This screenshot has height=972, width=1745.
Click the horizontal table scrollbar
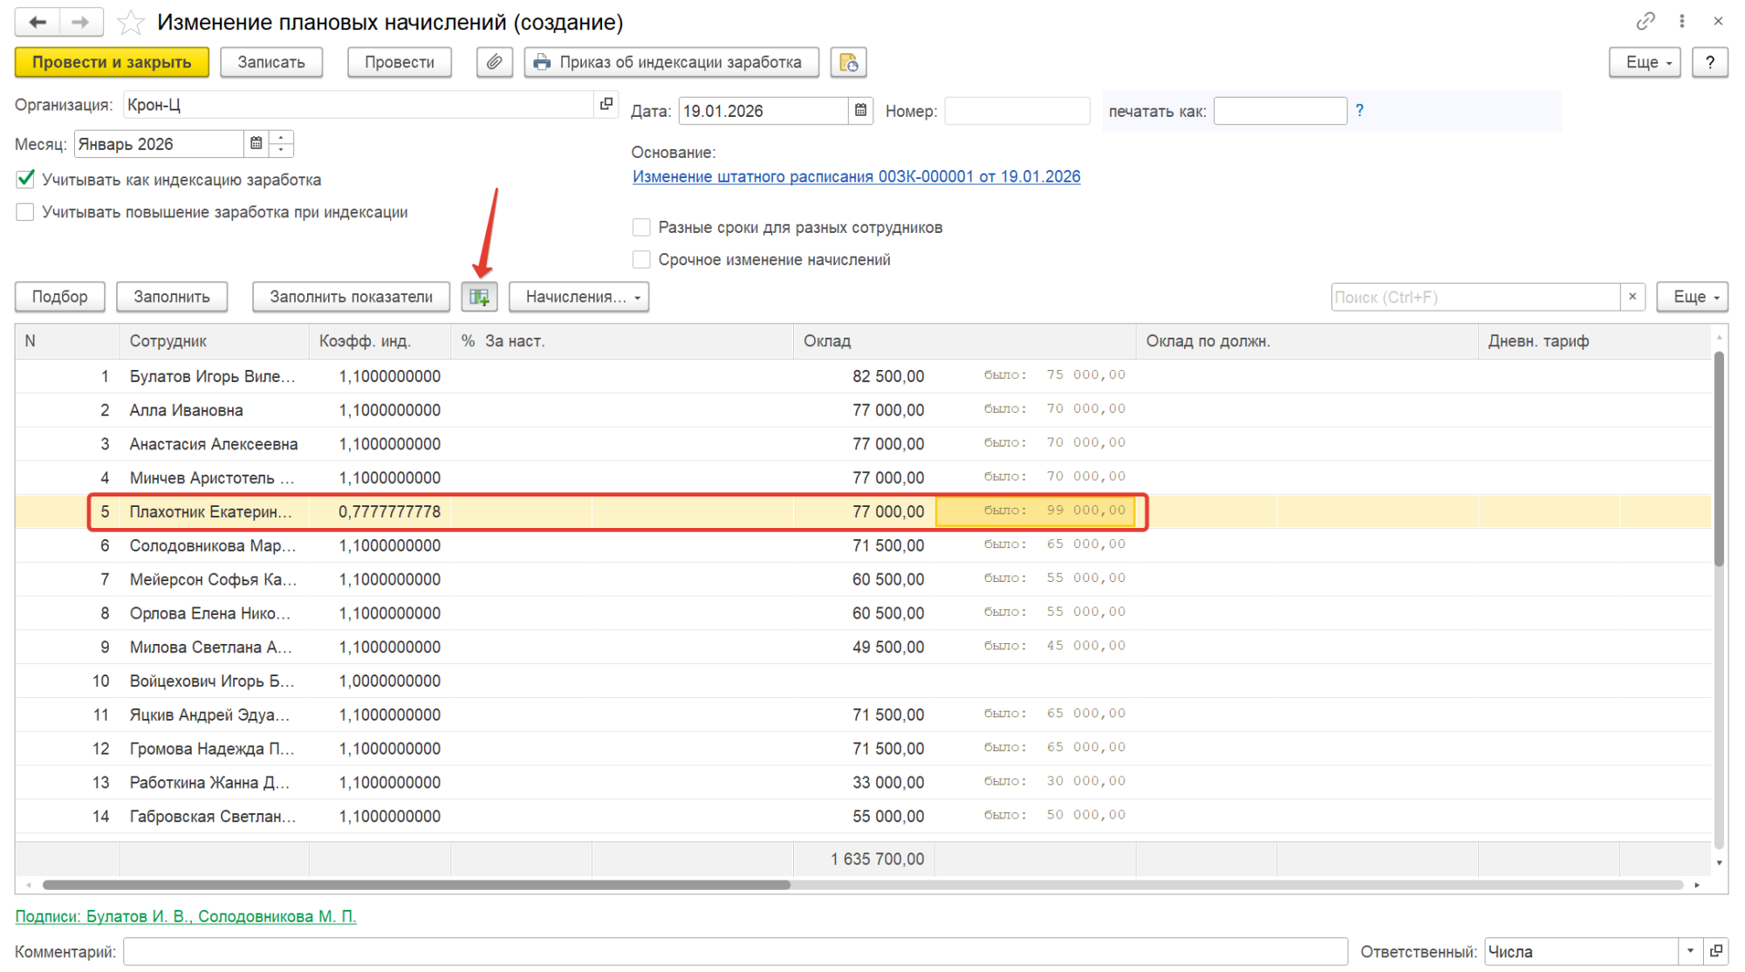pos(417,885)
